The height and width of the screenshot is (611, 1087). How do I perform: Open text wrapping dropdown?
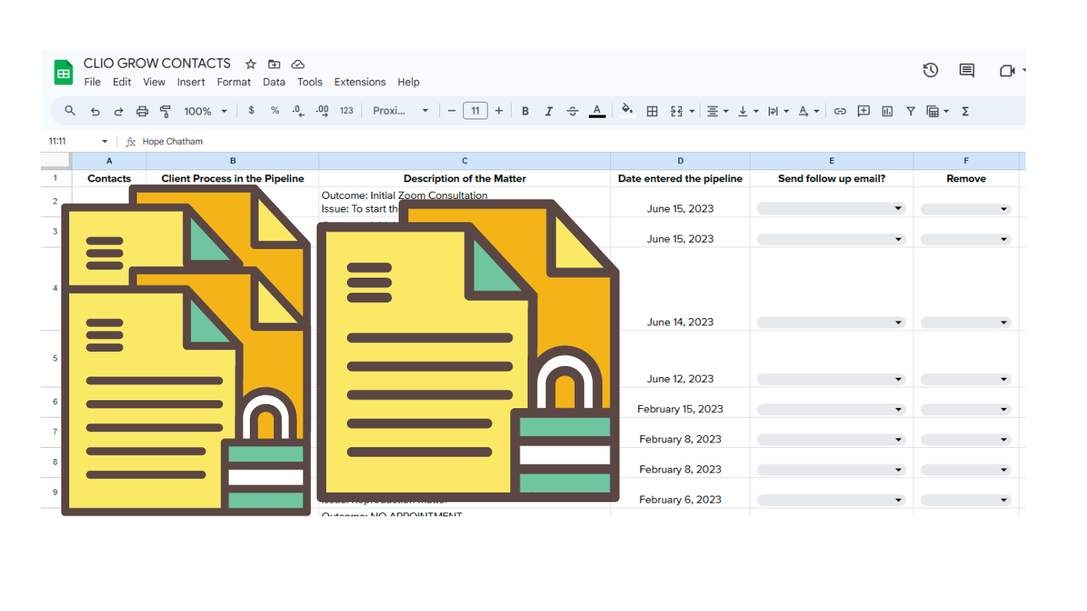click(x=778, y=111)
